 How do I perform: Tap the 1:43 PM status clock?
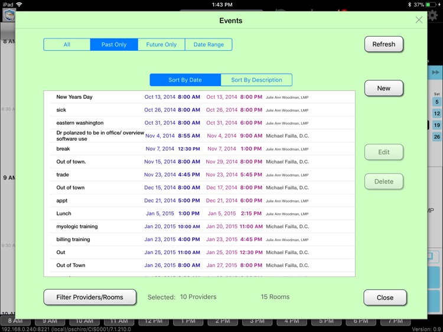tap(222, 5)
